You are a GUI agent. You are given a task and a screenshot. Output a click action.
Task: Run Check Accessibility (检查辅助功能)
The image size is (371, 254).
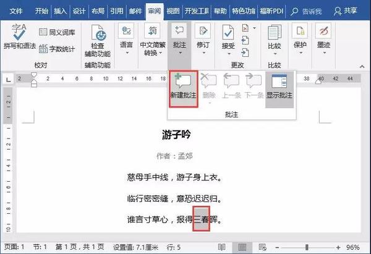pyautogui.click(x=98, y=41)
